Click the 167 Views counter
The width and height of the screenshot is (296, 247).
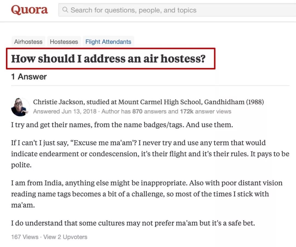(25, 237)
